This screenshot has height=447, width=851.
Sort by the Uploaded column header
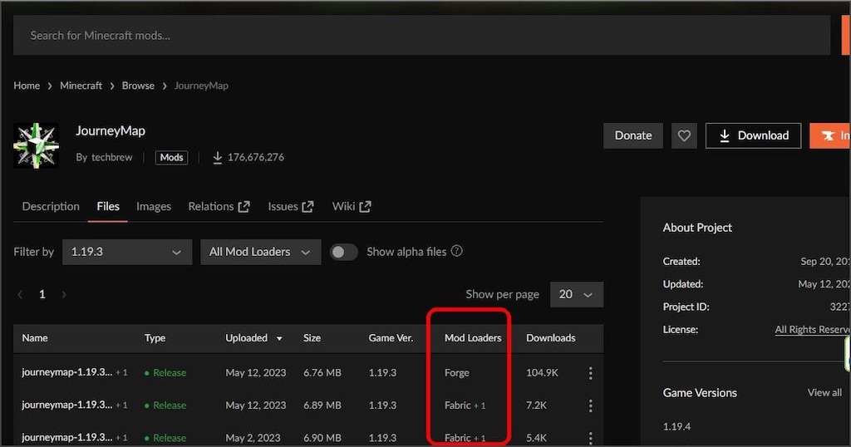coord(246,338)
